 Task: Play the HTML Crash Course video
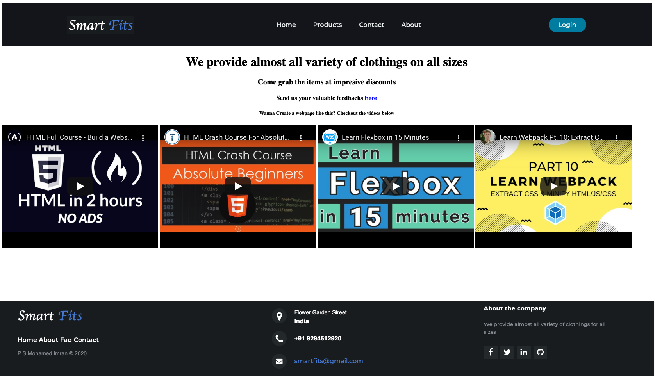pos(238,186)
